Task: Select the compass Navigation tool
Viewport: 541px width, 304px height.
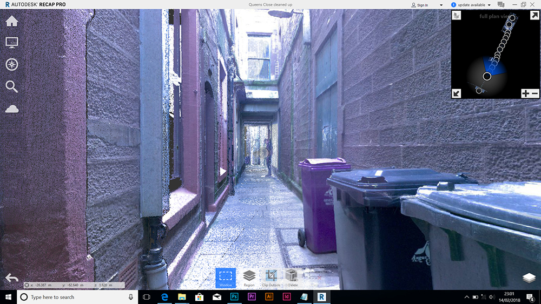Action: pyautogui.click(x=11, y=64)
